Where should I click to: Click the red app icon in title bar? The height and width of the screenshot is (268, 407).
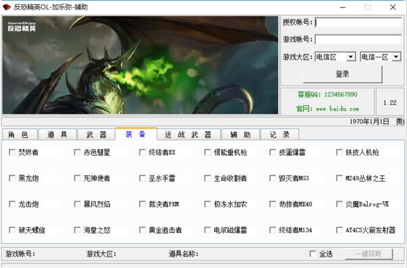pyautogui.click(x=7, y=7)
